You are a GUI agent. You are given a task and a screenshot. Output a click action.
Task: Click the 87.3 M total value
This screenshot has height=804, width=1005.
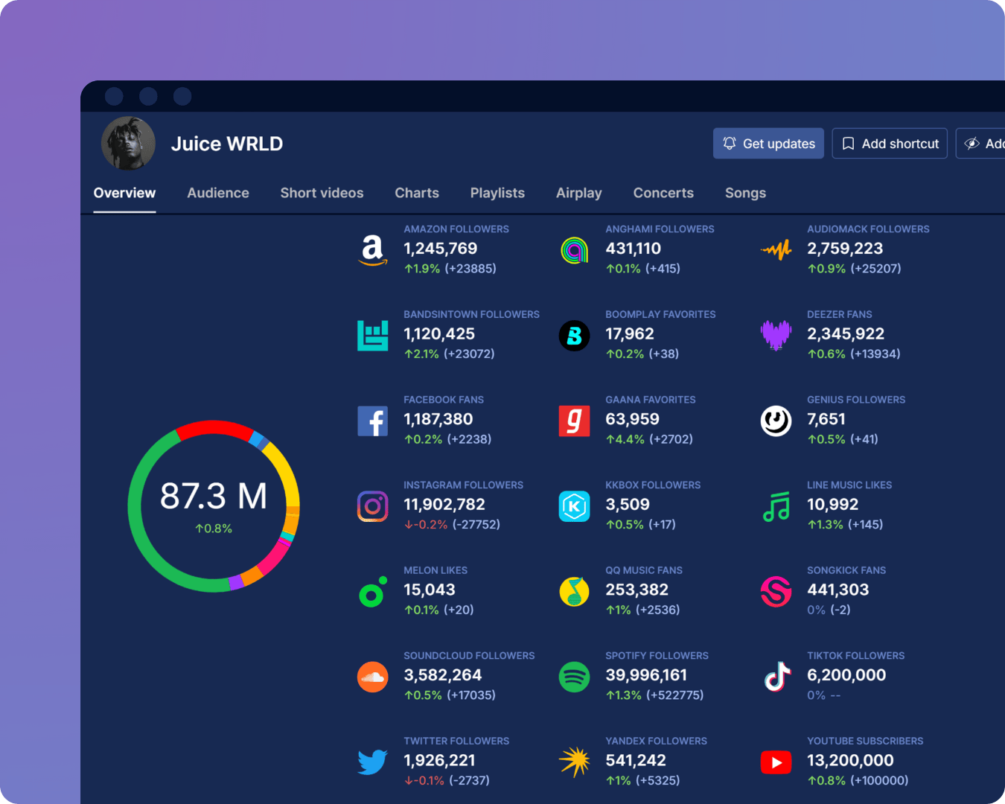point(214,496)
